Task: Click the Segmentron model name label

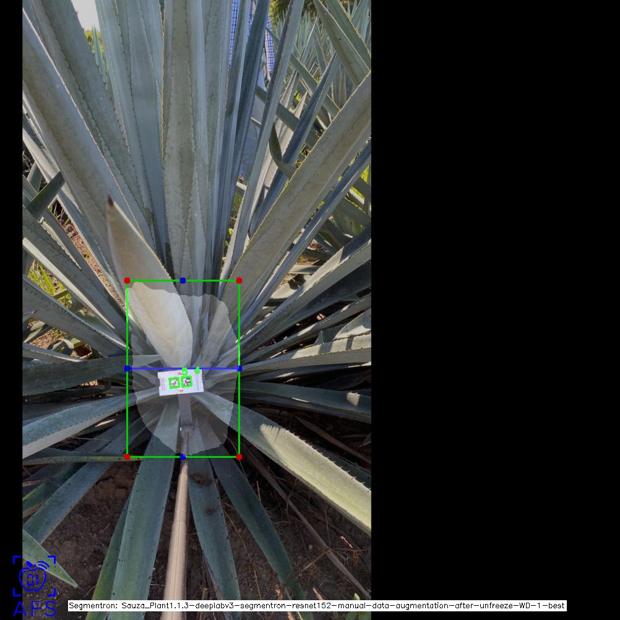Action: click(317, 606)
